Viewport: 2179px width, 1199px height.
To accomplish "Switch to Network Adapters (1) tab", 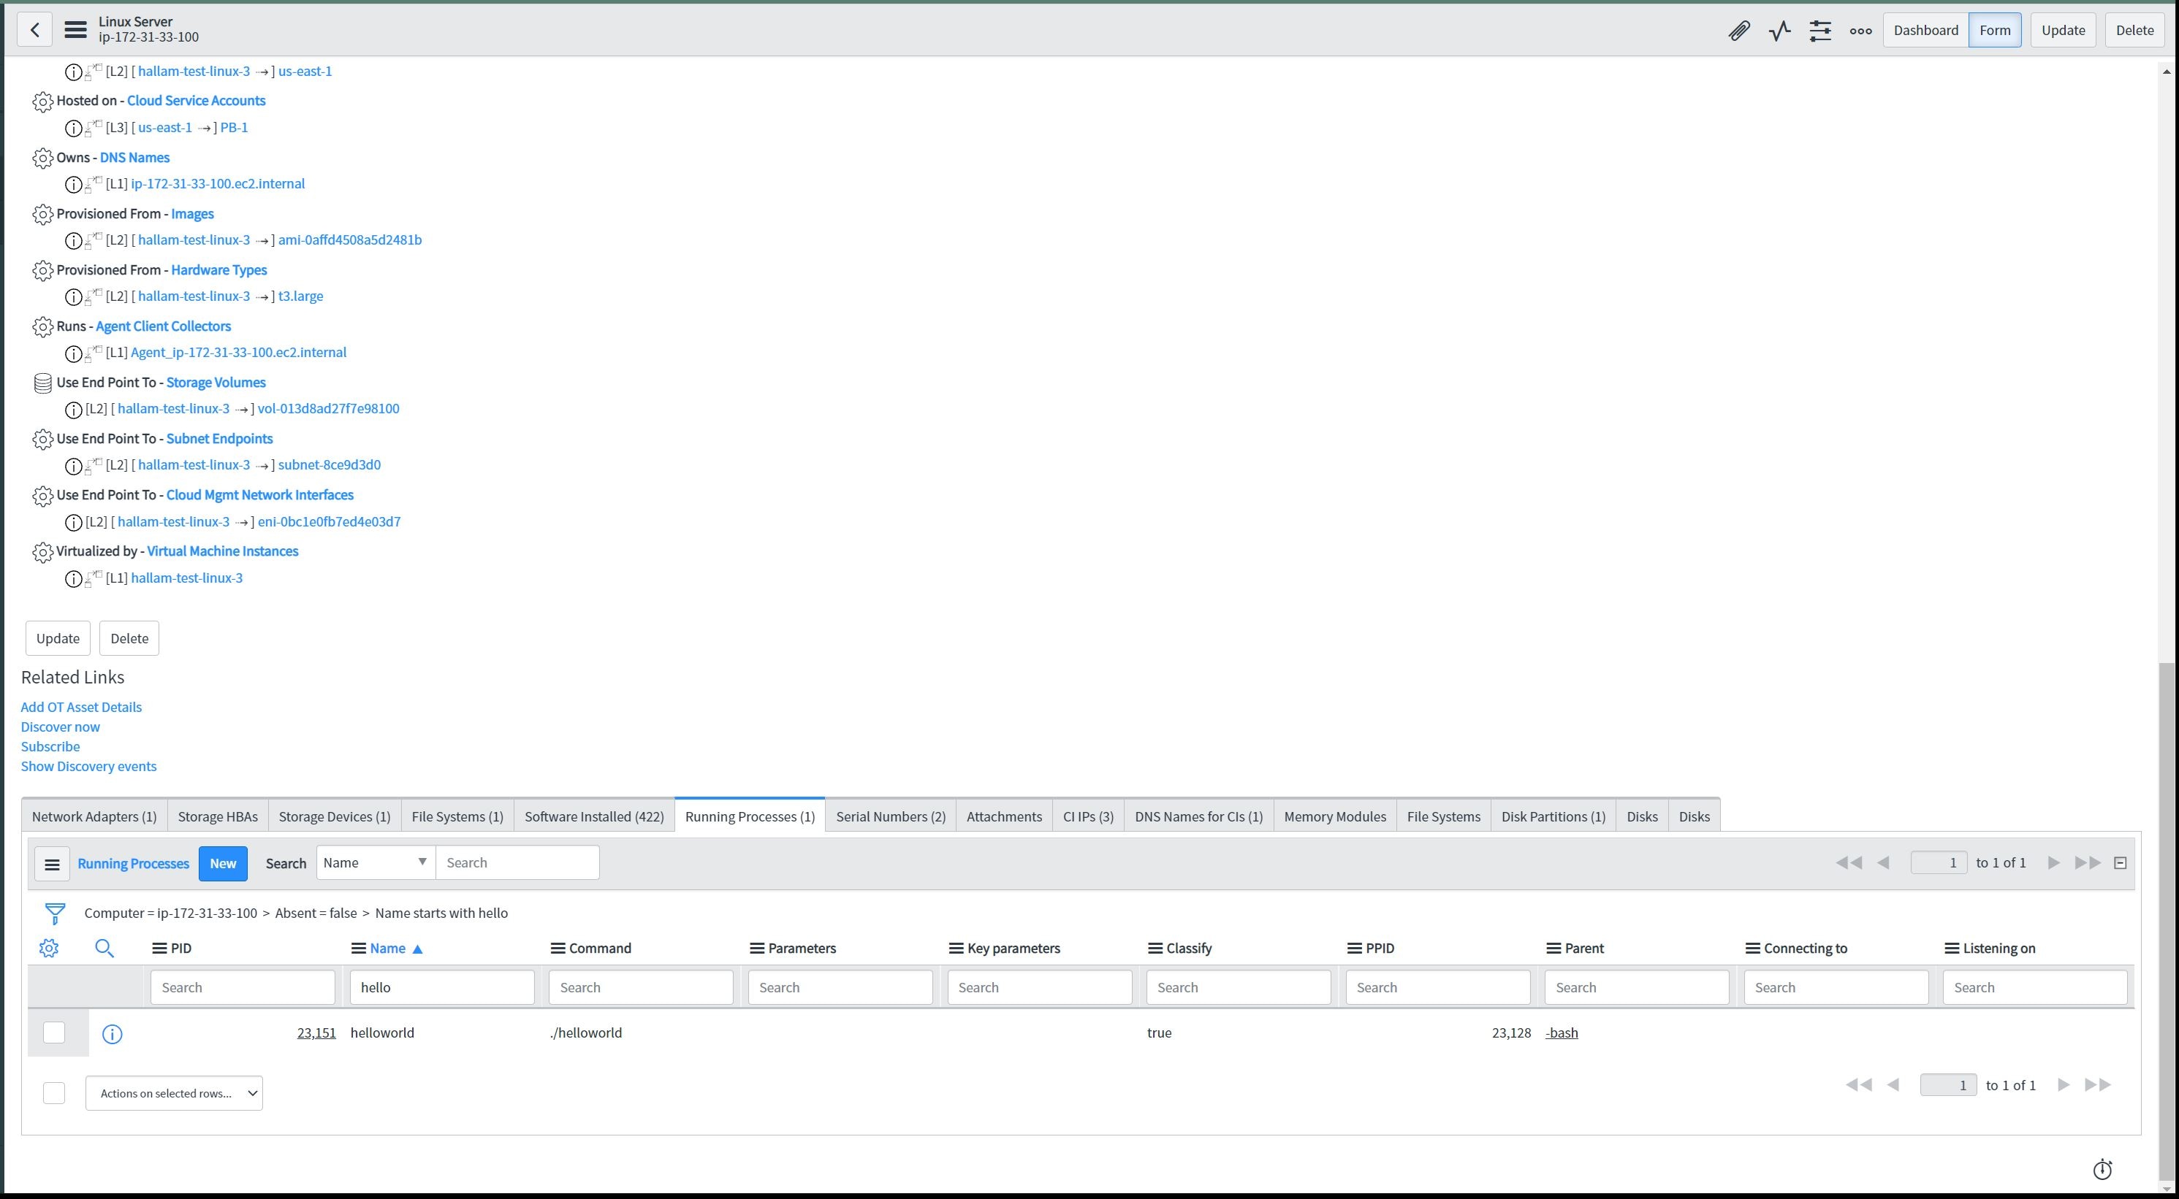I will tap(94, 816).
